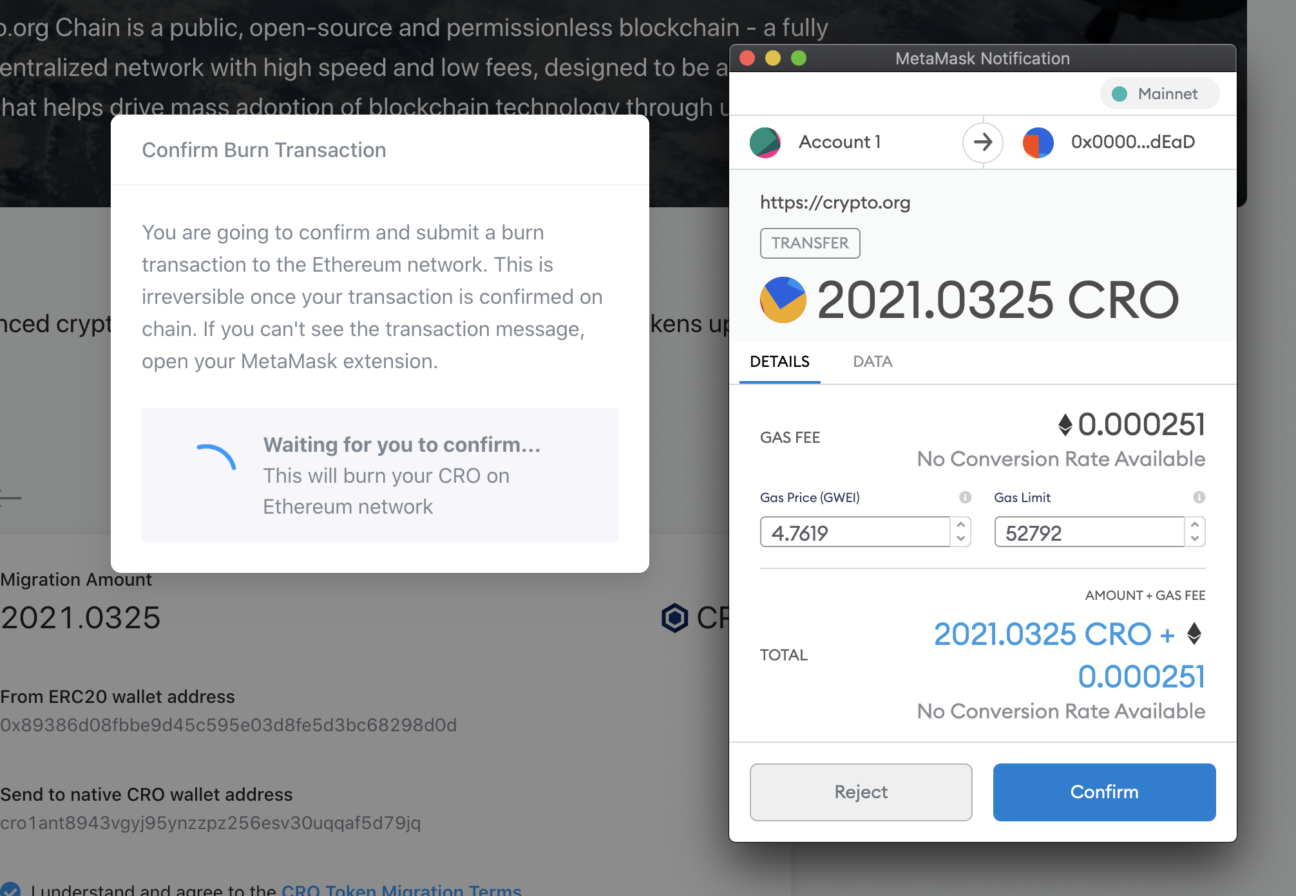
Task: Increase the Gas Limit stepper up arrow
Action: tap(1195, 524)
